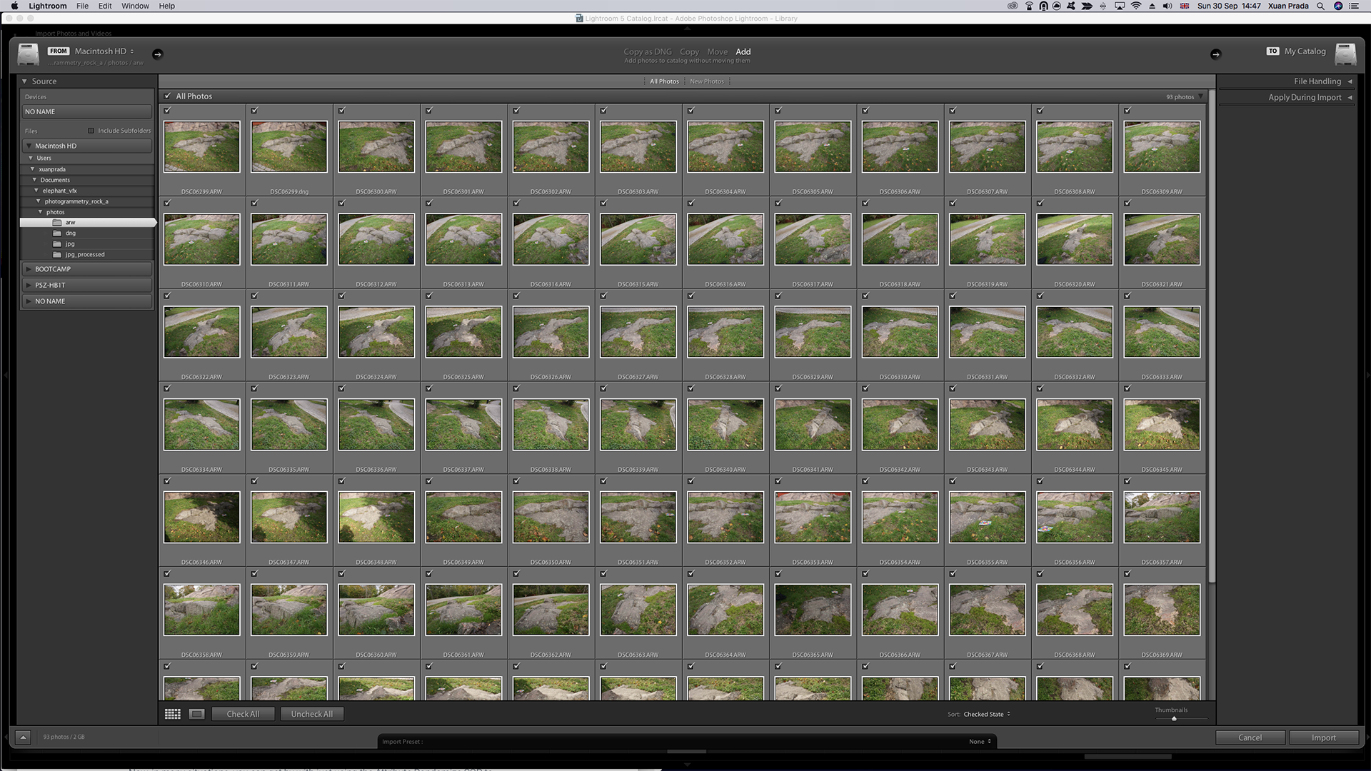
Task: Click the arrow icon next to the source path
Action: point(158,54)
